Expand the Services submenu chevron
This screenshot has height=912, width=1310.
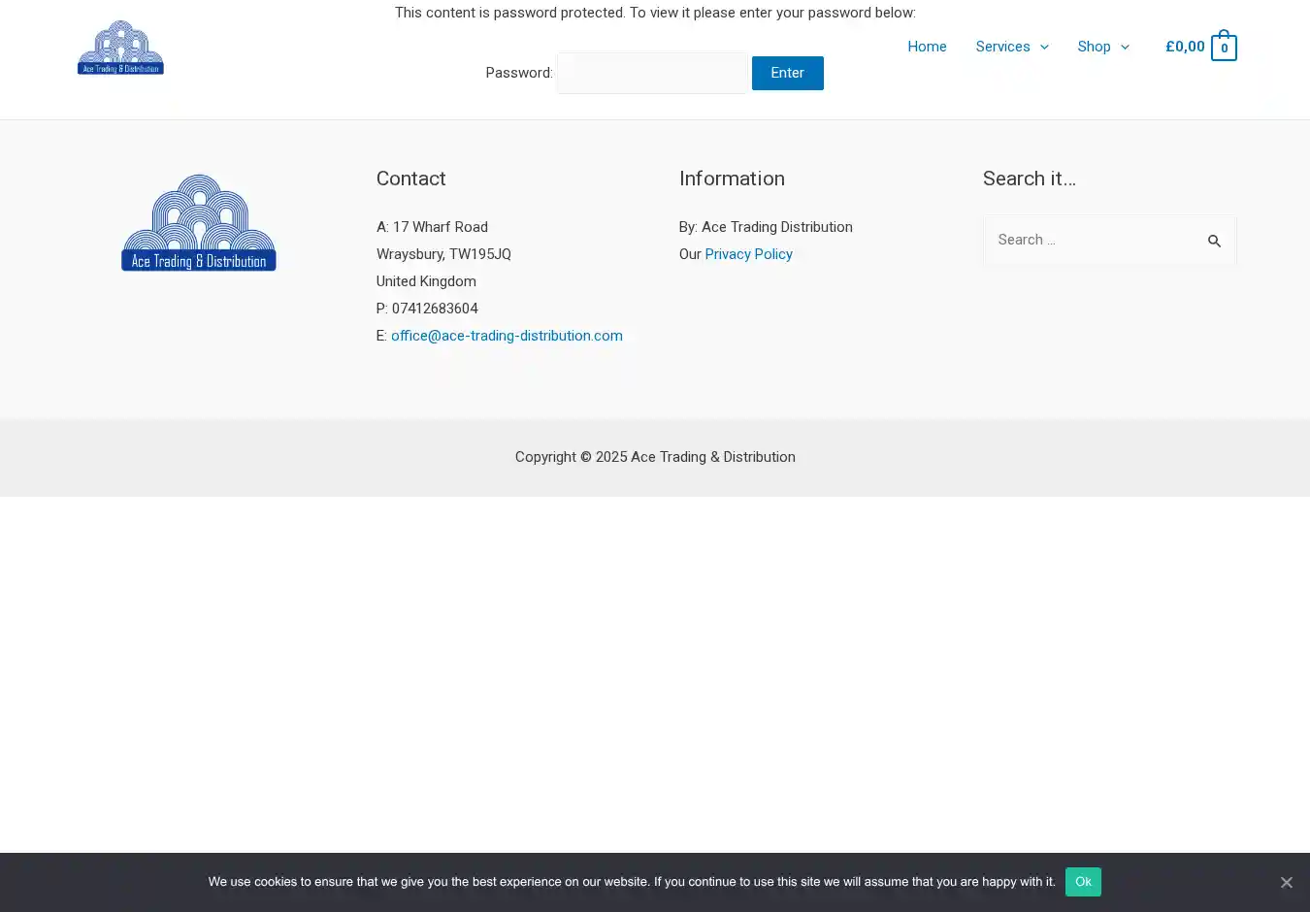coord(1044,47)
